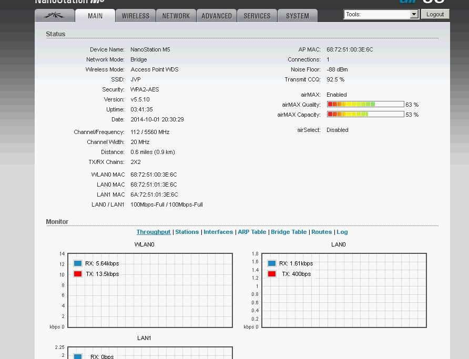Open the Ubiquiti logo tab
The image size is (469, 359).
pyautogui.click(x=55, y=16)
